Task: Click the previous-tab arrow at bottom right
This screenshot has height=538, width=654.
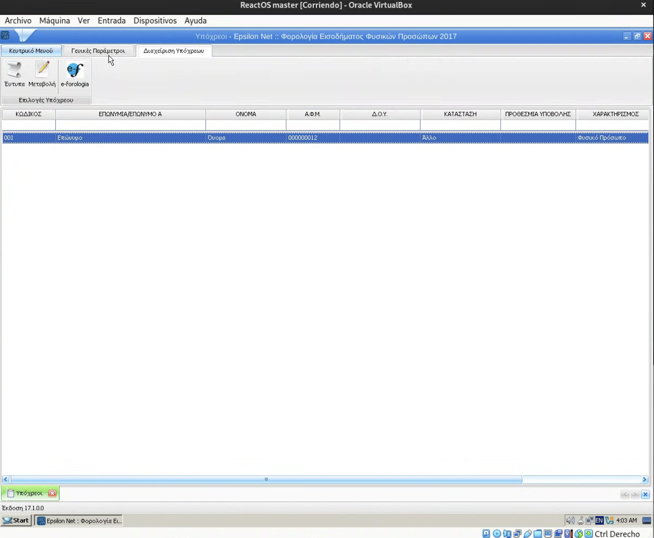Action: coord(625,494)
